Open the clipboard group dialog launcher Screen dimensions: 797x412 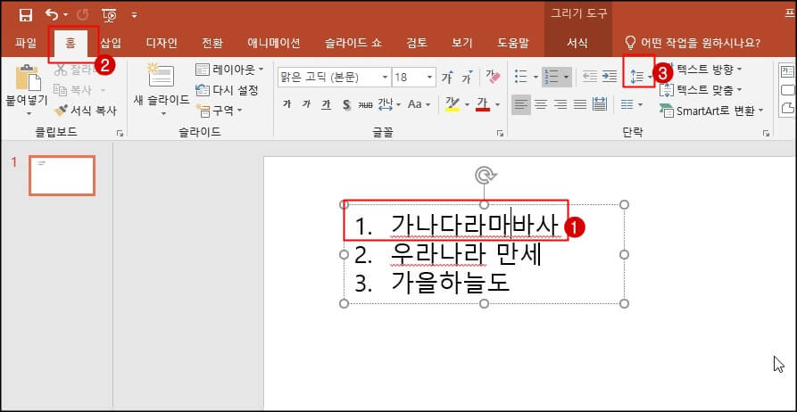(x=120, y=134)
